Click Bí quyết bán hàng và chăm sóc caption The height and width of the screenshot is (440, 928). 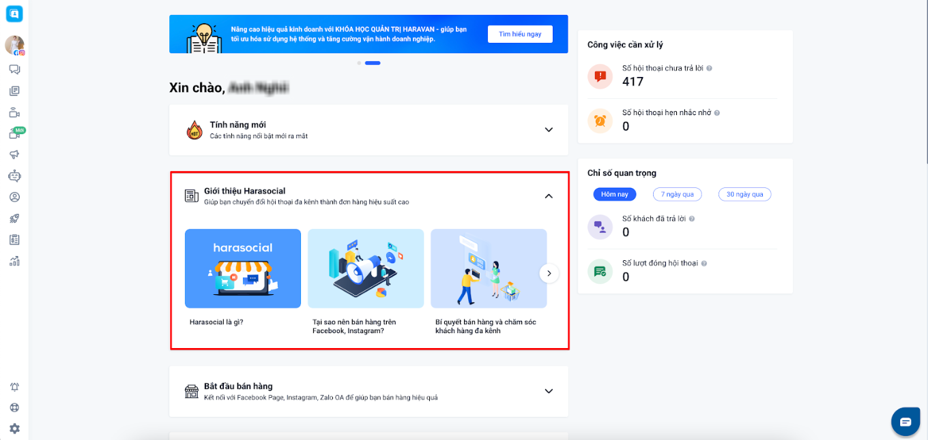click(x=486, y=326)
